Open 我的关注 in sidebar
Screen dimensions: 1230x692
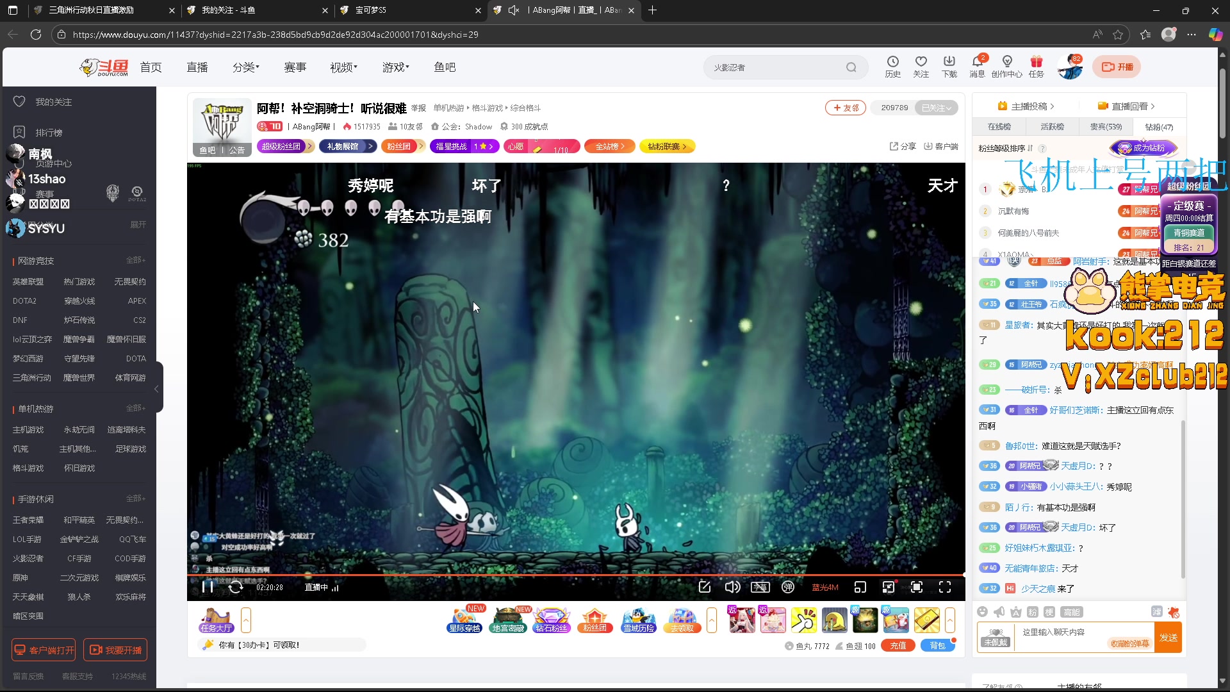(x=53, y=102)
